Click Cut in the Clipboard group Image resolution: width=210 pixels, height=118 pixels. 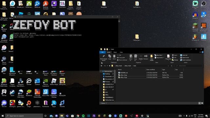coord(119,55)
